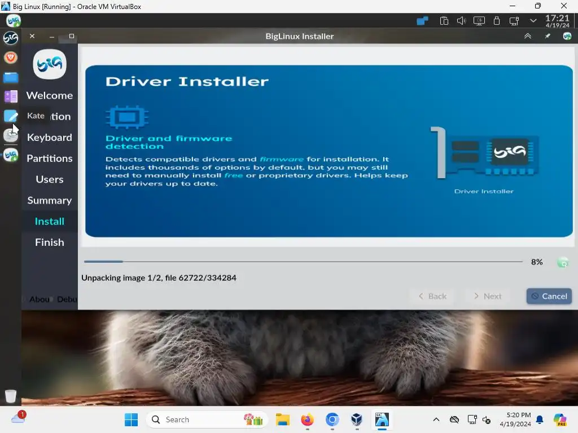
Task: Select the Users step in sidebar
Action: [50, 179]
